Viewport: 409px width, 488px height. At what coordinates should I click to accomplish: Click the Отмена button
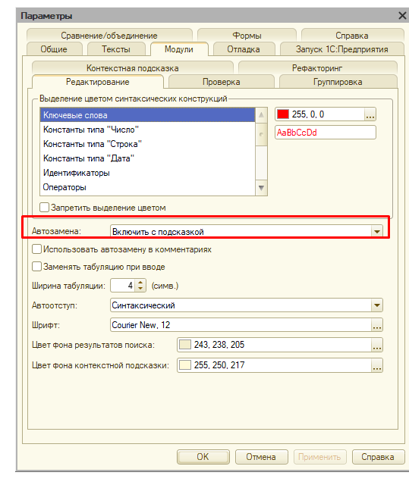click(x=261, y=457)
